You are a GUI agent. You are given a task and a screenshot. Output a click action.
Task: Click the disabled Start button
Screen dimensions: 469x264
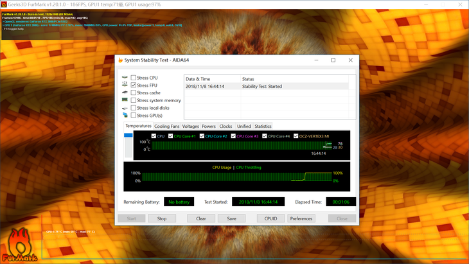point(131,218)
